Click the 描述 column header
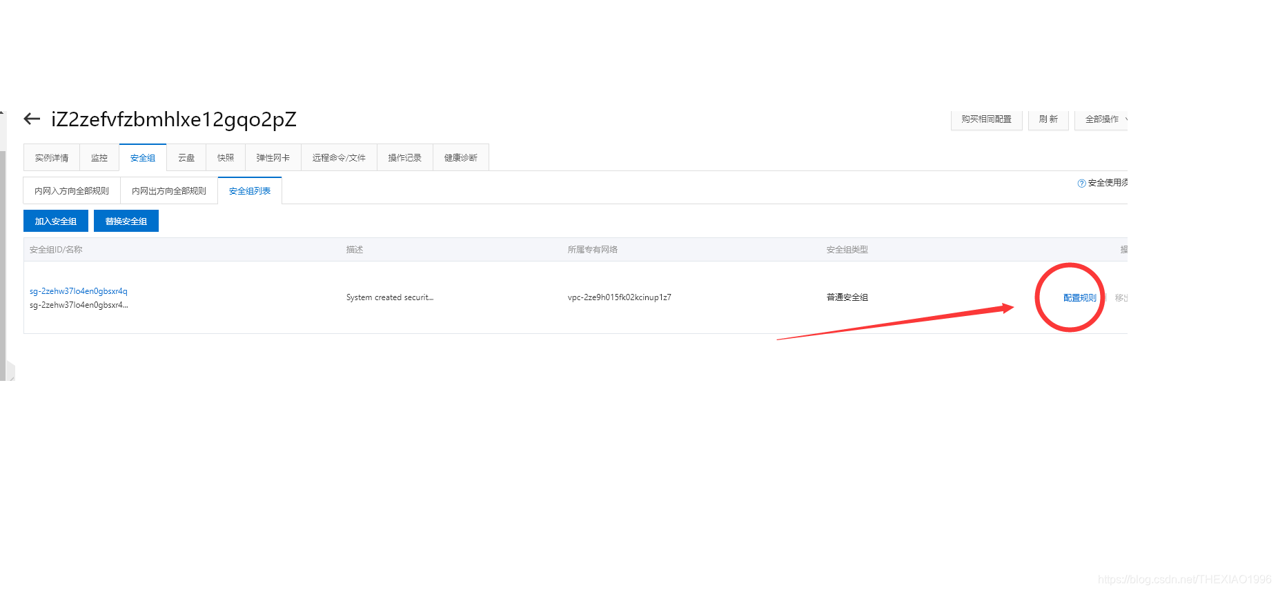The width and height of the screenshot is (1278, 592). click(355, 250)
